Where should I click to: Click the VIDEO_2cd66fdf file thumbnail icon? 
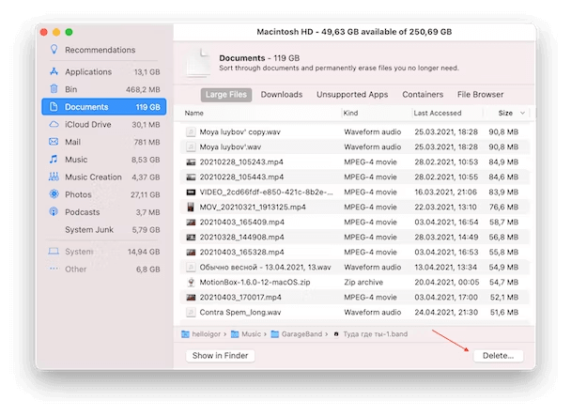click(x=191, y=192)
